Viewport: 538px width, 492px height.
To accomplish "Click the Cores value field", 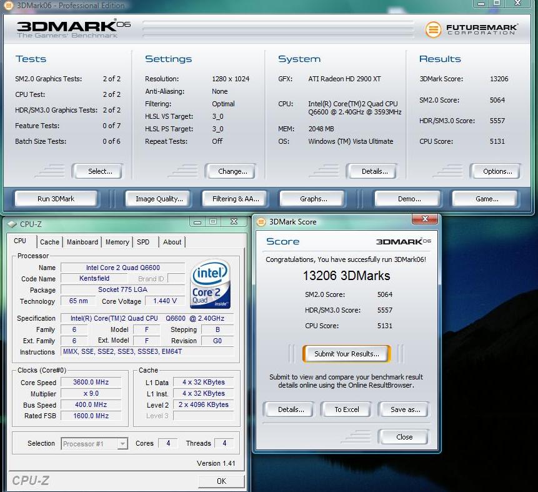I will 168,443.
